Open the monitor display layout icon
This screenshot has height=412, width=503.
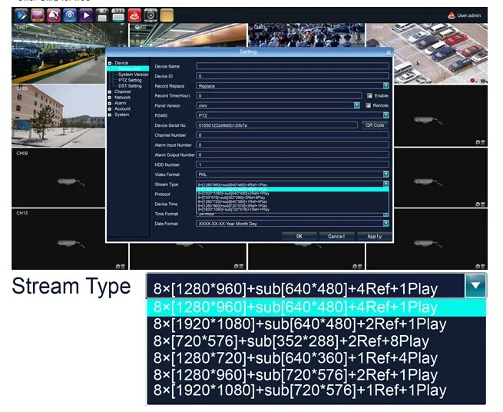tap(38, 15)
